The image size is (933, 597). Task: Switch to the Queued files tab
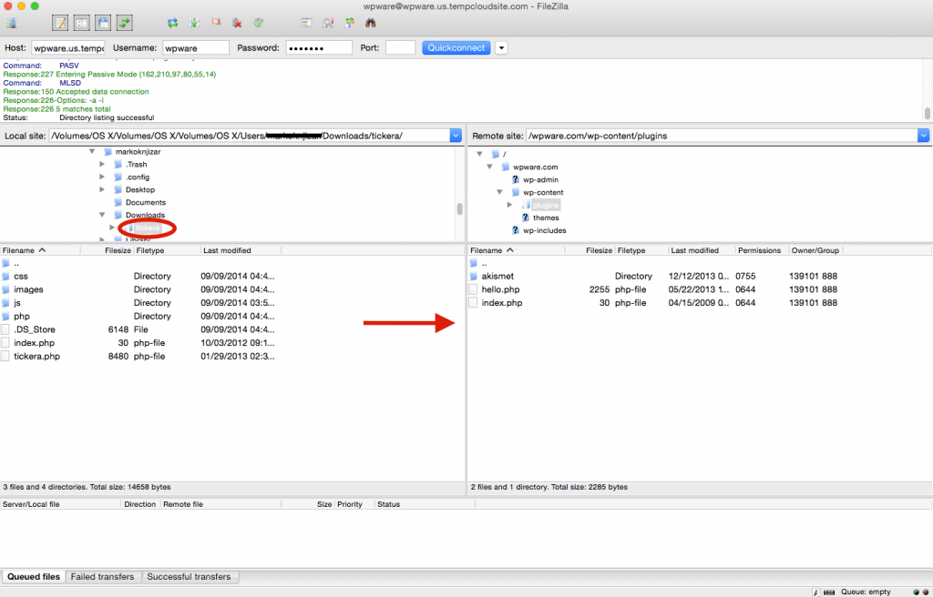pyautogui.click(x=34, y=577)
